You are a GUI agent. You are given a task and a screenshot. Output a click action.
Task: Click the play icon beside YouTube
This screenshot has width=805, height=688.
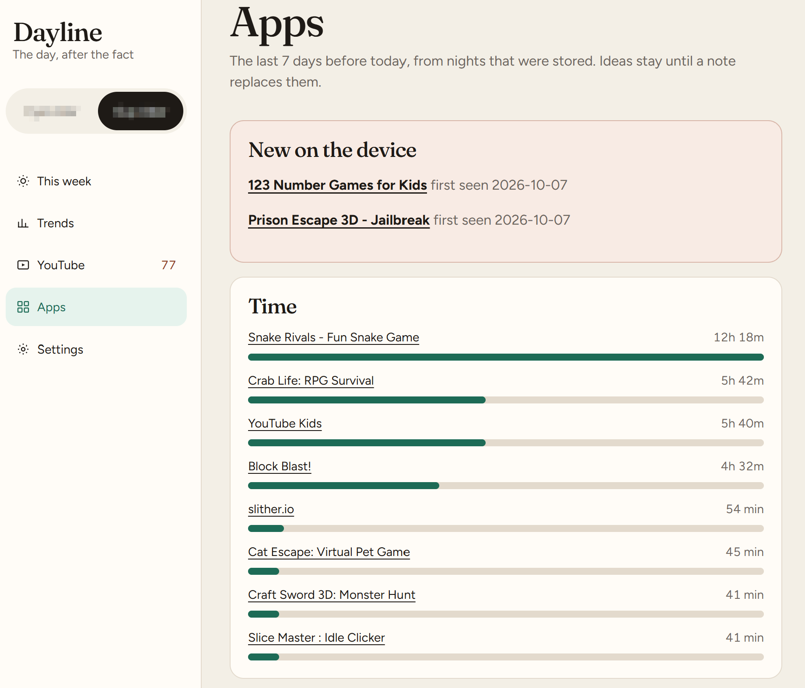point(23,265)
